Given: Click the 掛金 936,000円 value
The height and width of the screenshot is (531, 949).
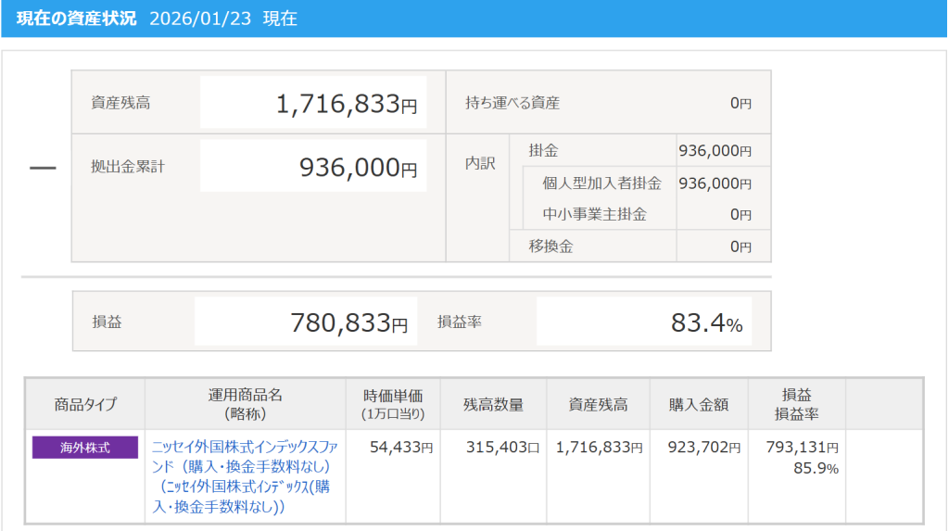Looking at the screenshot, I should tap(715, 150).
